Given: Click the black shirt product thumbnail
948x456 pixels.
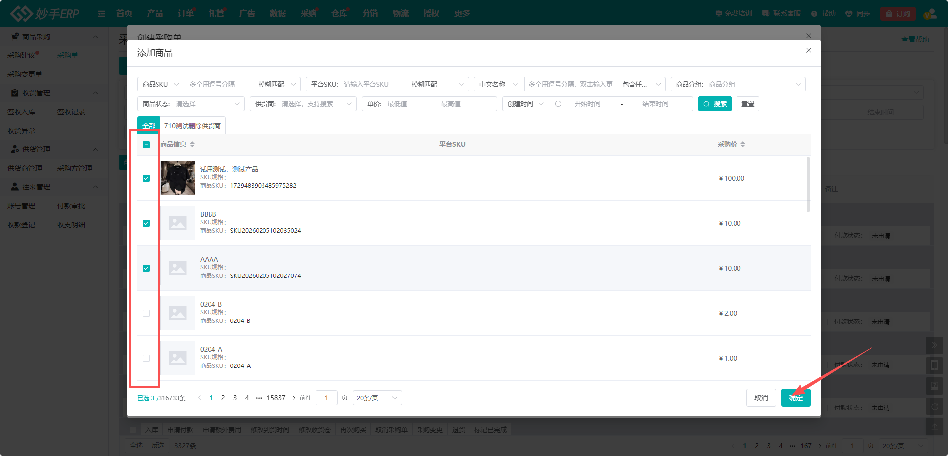Looking at the screenshot, I should [178, 178].
